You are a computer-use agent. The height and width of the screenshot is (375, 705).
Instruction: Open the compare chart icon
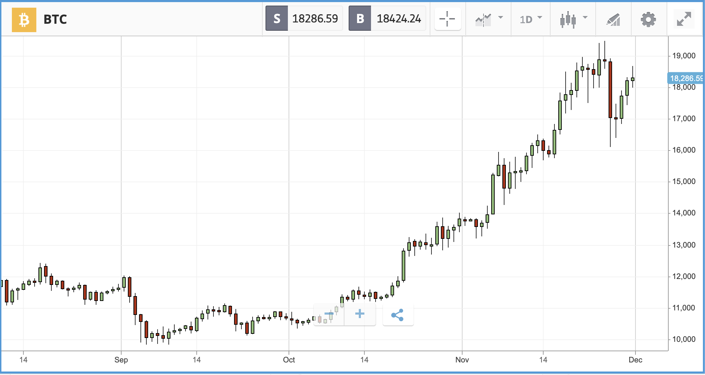(484, 20)
